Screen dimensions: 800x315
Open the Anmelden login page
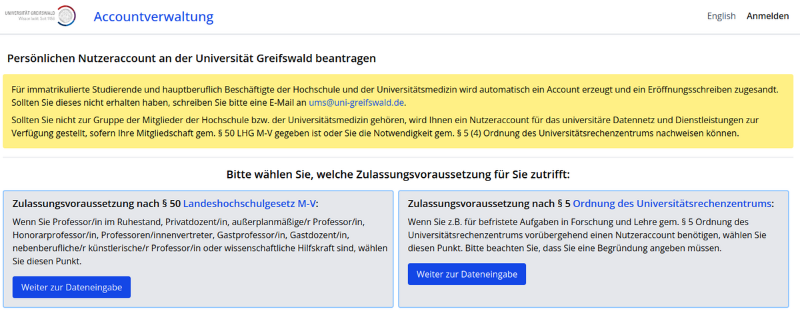click(x=767, y=16)
